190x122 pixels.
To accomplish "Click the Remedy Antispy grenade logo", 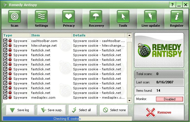I will tap(144, 50).
